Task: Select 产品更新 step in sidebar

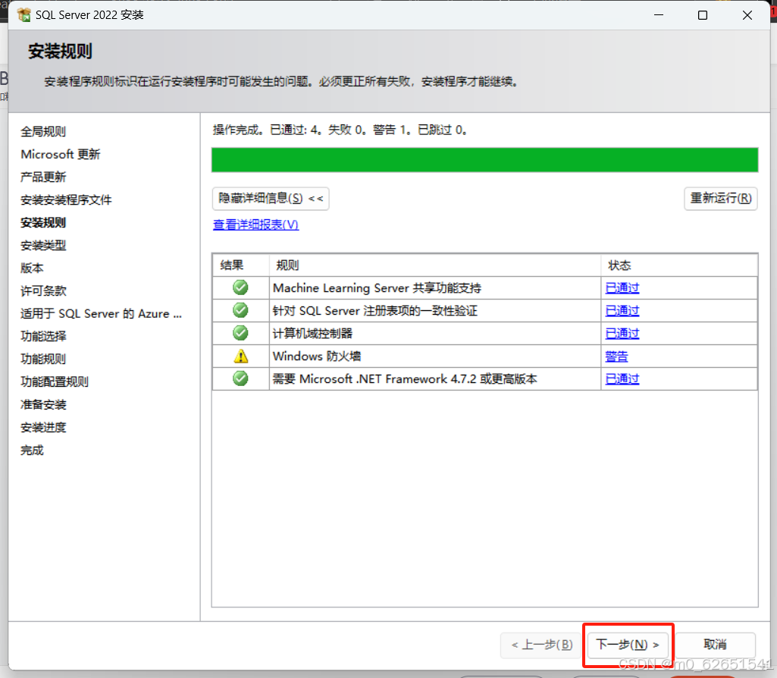Action: tap(43, 177)
